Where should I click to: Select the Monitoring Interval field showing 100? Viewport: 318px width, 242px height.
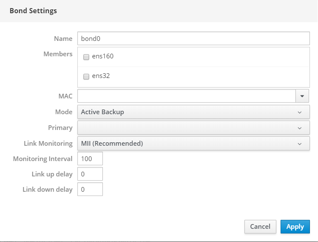pos(90,158)
